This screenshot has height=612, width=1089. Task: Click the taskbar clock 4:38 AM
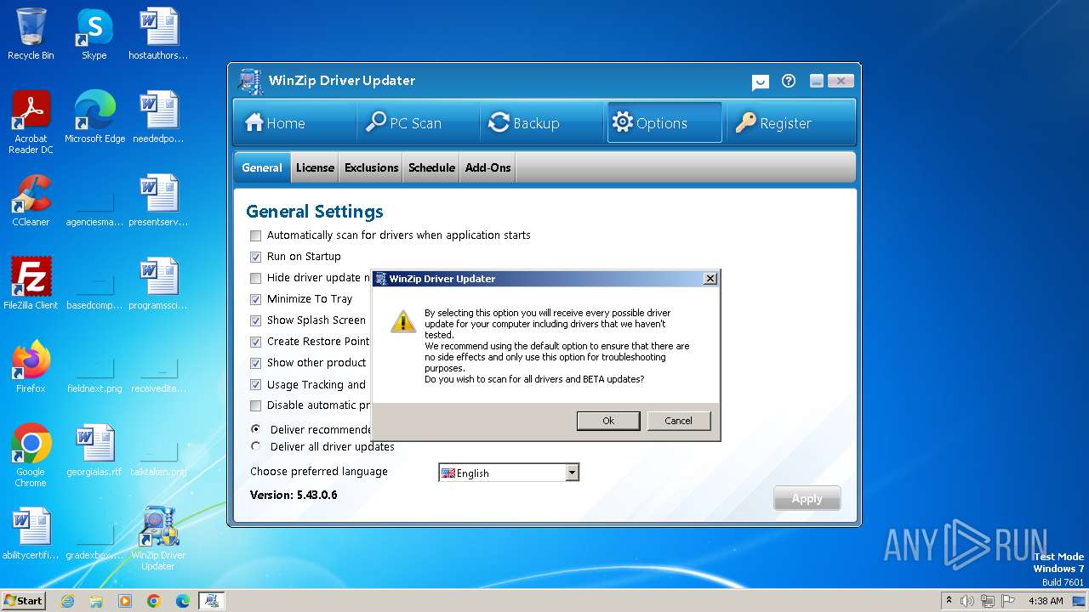click(x=1046, y=601)
